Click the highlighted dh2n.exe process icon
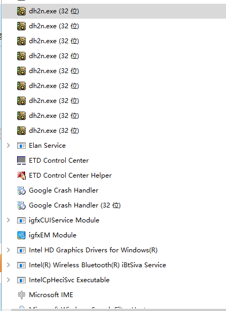 click(21, 11)
